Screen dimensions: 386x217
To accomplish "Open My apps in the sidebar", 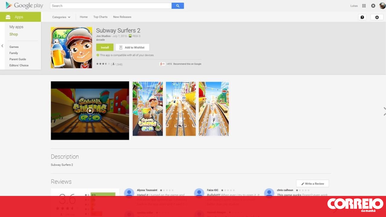I will click(16, 27).
